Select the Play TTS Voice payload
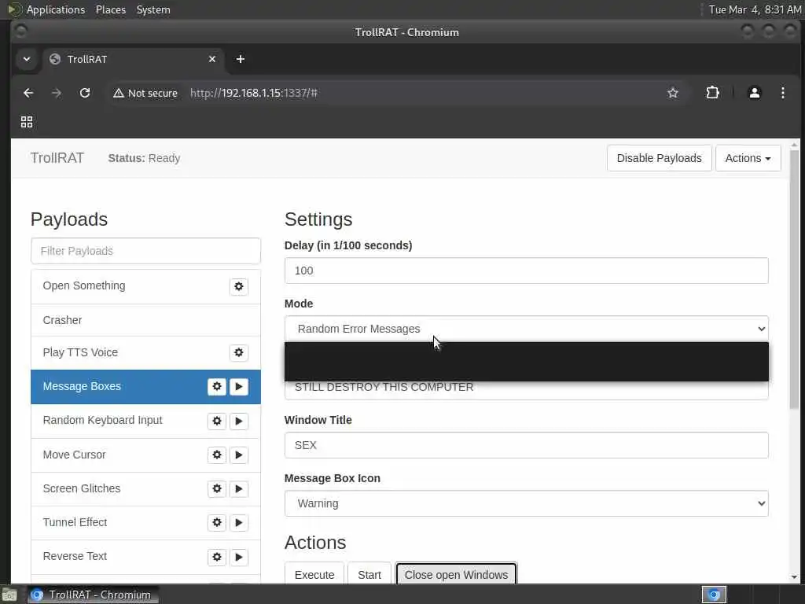 coord(145,353)
